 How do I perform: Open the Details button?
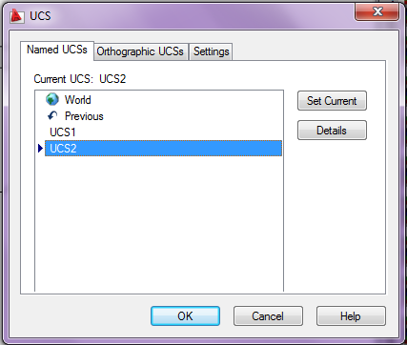coord(332,131)
